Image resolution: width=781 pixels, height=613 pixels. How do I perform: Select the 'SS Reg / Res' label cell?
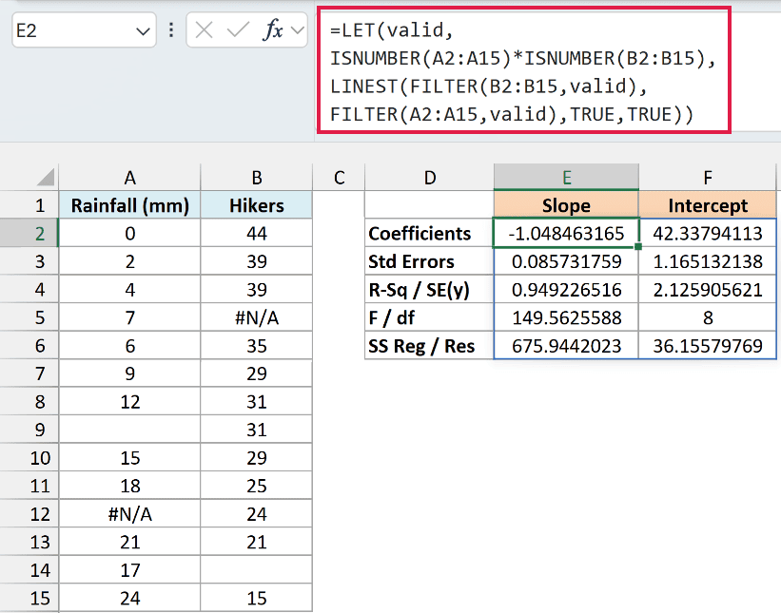click(x=429, y=345)
